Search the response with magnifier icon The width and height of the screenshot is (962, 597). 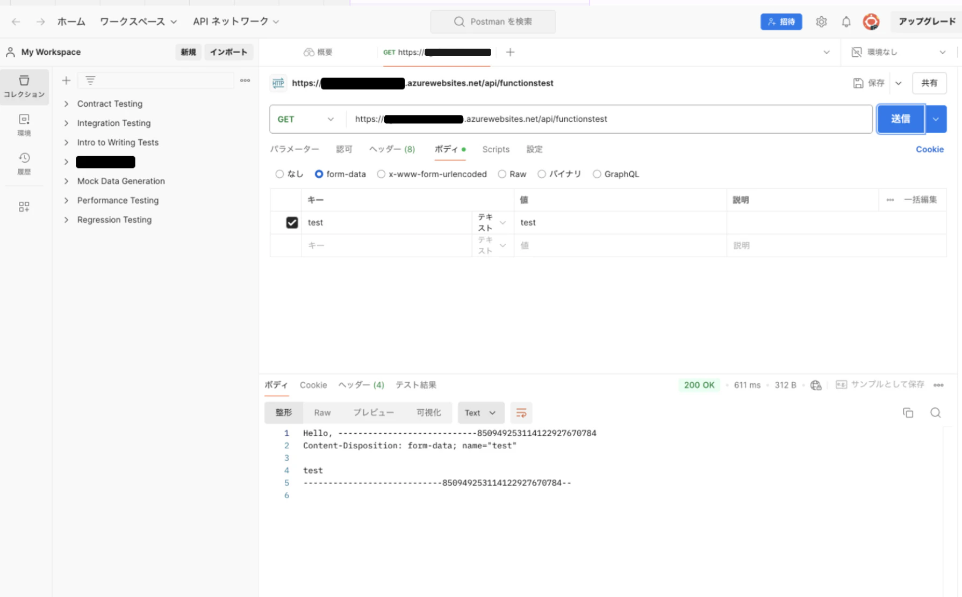coord(936,413)
